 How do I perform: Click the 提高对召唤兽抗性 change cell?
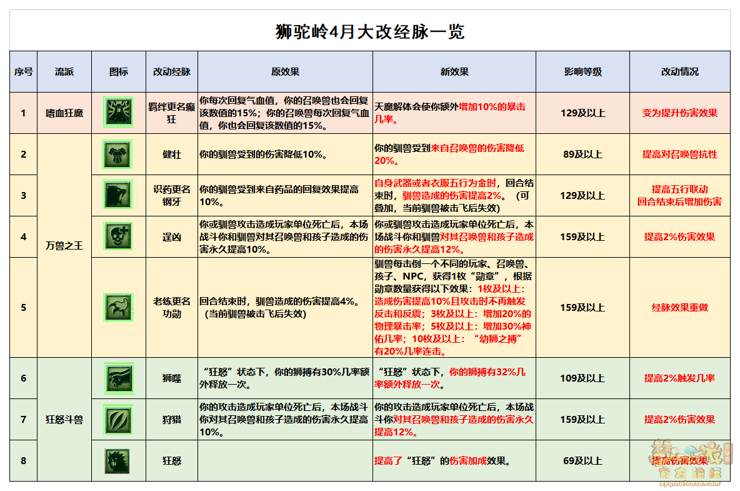coord(679,154)
